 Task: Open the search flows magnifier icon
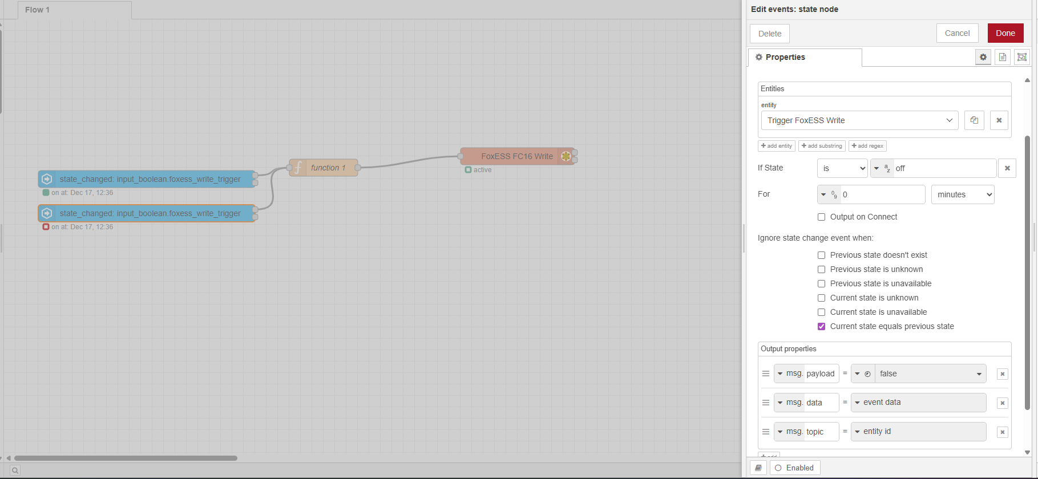15,470
